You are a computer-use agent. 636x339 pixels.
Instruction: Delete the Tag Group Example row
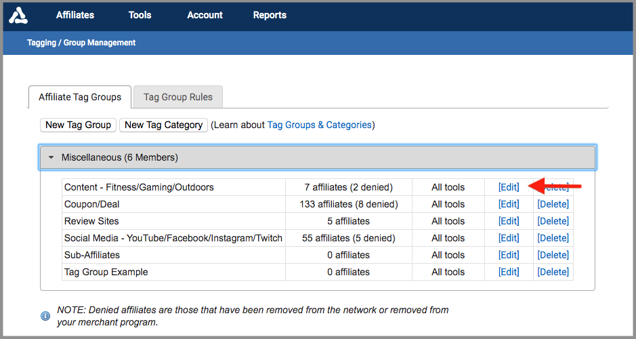pyautogui.click(x=553, y=272)
